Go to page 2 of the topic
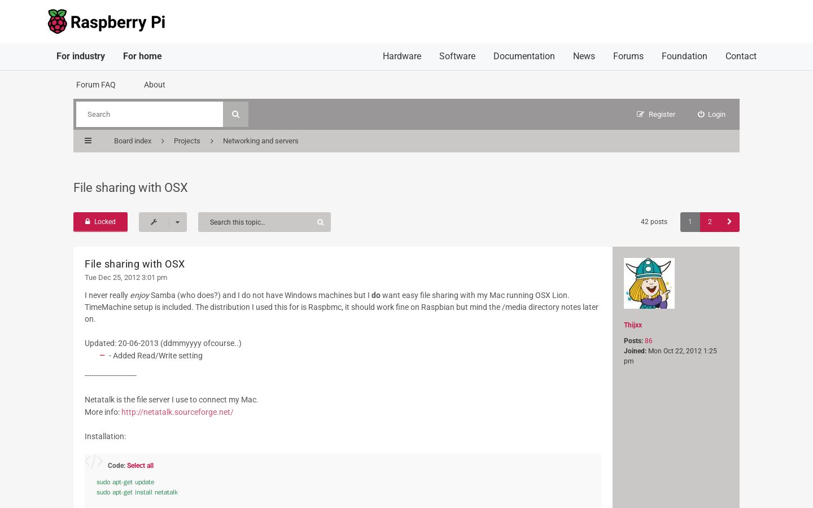 (x=710, y=222)
